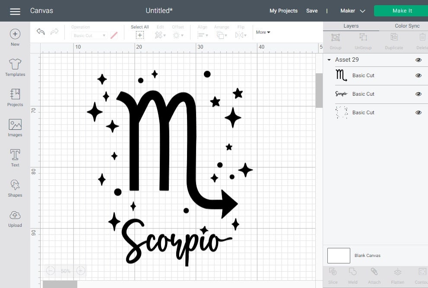
Task: Select the Text tool in the sidebar
Action: pyautogui.click(x=15, y=157)
